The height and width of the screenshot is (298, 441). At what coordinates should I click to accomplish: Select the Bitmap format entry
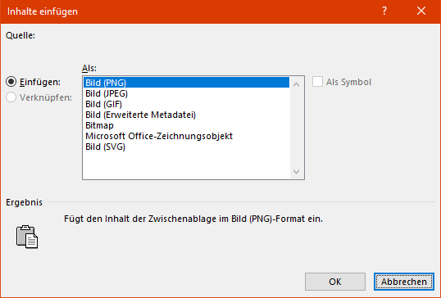[x=186, y=125]
